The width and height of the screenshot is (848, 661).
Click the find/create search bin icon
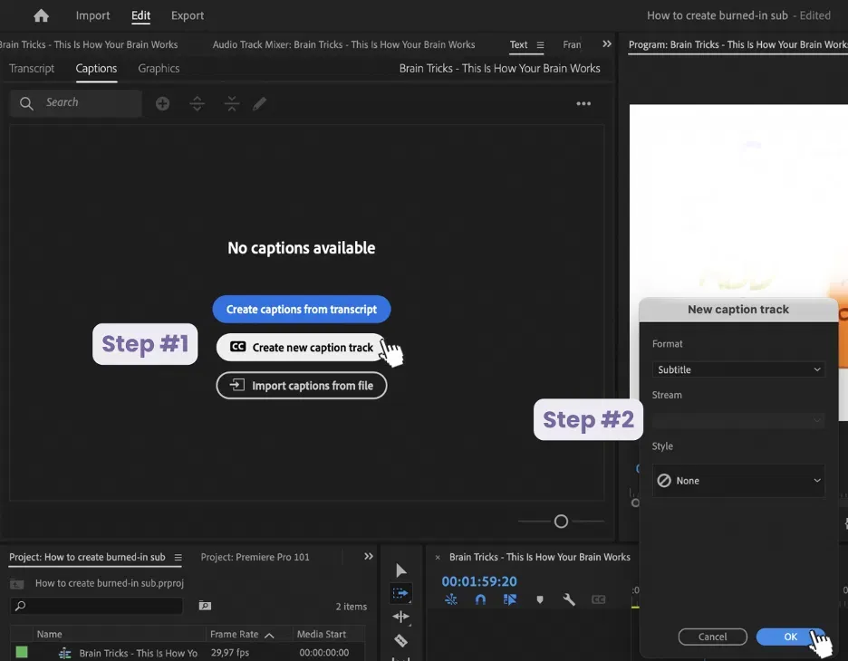point(205,606)
